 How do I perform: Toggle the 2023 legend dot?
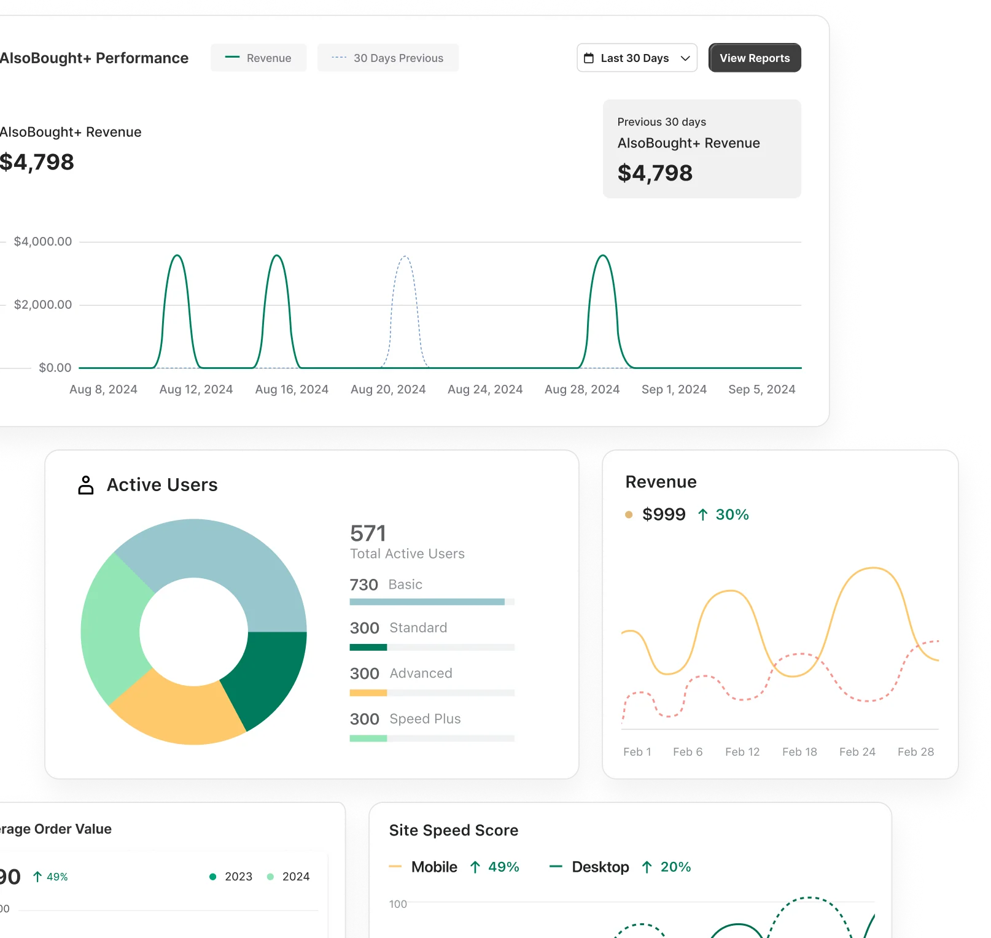(213, 877)
